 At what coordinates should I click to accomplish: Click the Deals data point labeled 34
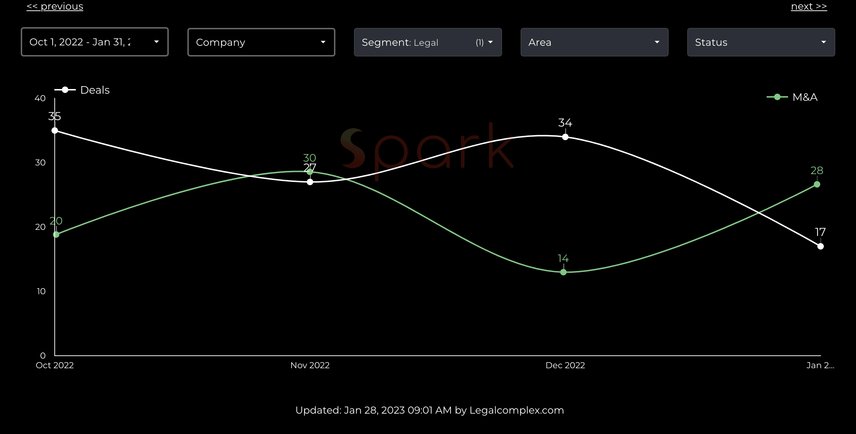coord(565,137)
